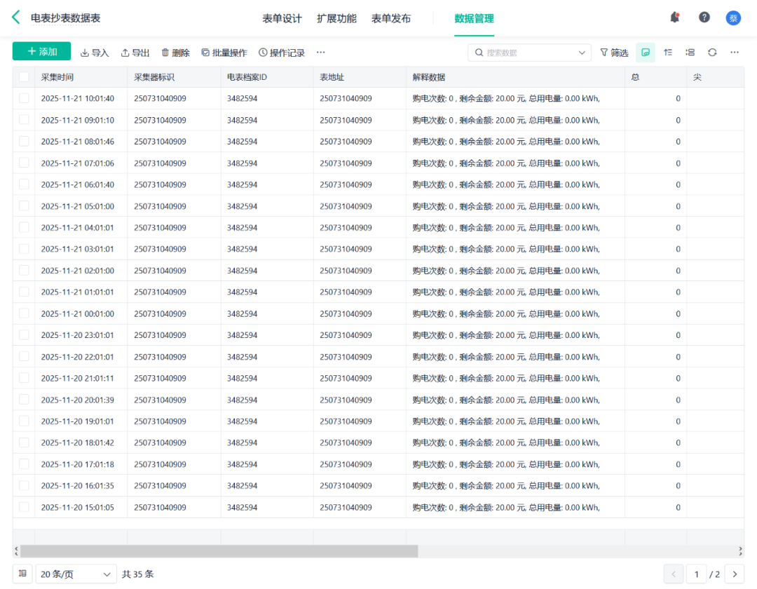Click the previous page arrow
The image size is (757, 589).
pyautogui.click(x=674, y=574)
